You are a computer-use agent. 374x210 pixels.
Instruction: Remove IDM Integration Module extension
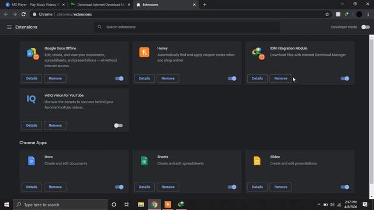click(x=280, y=78)
